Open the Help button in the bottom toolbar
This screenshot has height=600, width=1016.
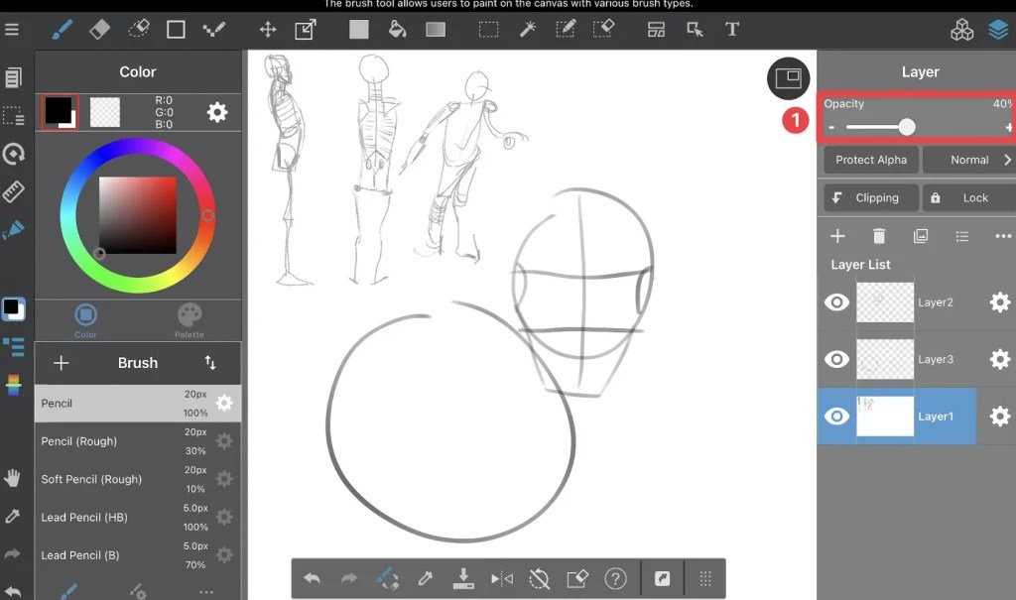616,578
